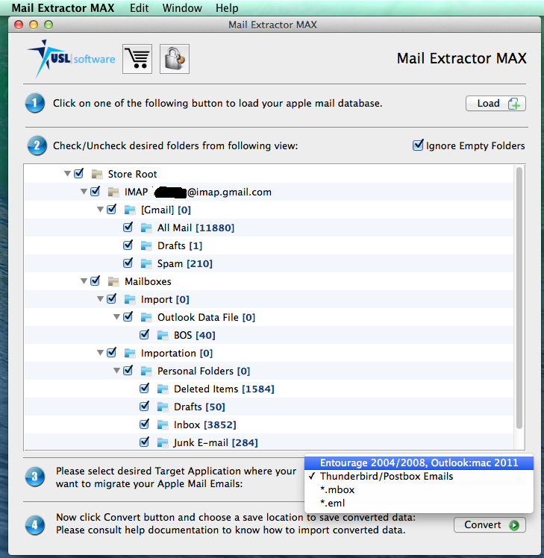
Task: Click the Inbox folder icon
Action: point(163,425)
